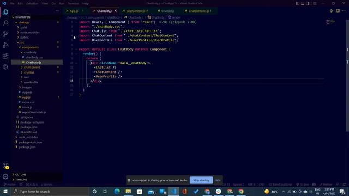Expand the TIMELINE section
This screenshot has height=196, width=349.
[x=21, y=179]
